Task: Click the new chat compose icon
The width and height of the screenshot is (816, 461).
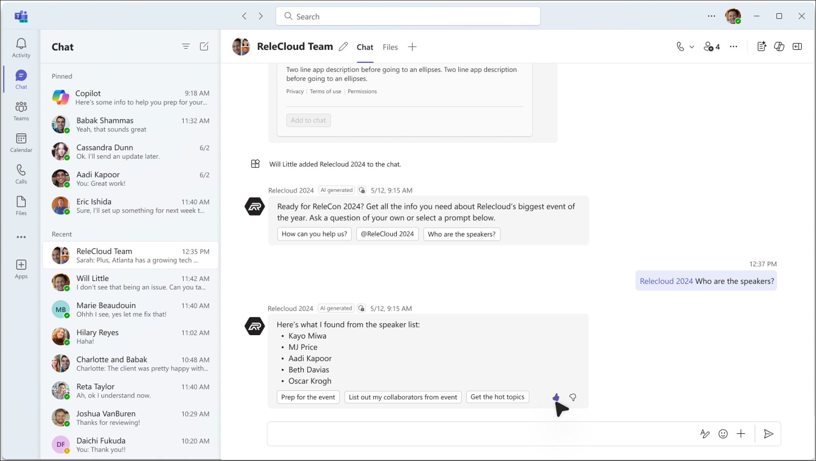Action: (205, 47)
